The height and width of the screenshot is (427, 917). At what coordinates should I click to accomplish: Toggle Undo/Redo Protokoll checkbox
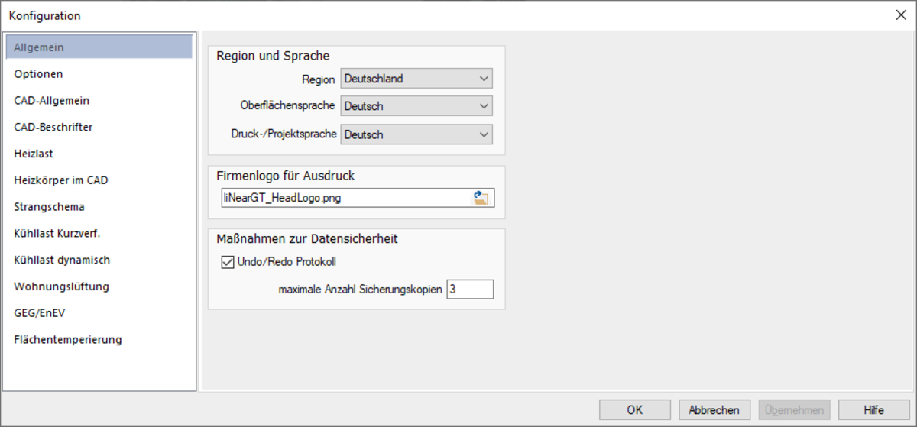point(227,262)
